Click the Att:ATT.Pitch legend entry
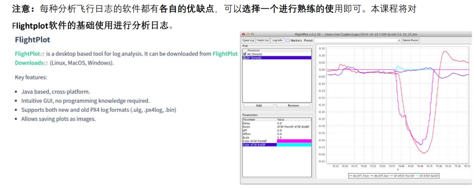Viewport: 476px width, 188px height. (x=358, y=175)
